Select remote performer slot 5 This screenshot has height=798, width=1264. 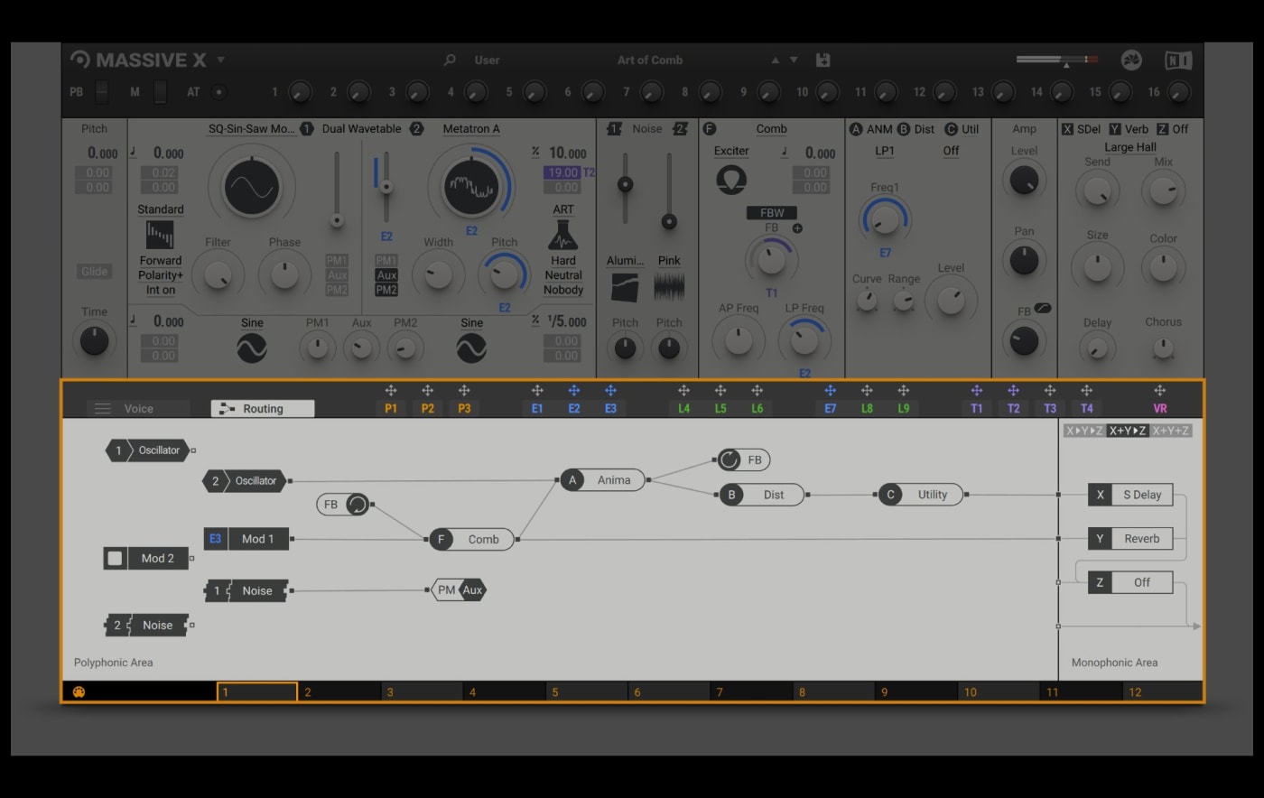[x=587, y=692]
